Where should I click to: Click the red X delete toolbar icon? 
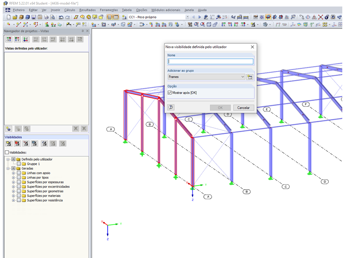(x=320, y=17)
